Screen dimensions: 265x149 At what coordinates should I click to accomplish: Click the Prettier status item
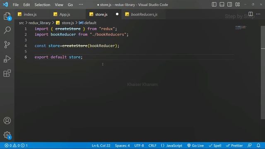(234, 145)
